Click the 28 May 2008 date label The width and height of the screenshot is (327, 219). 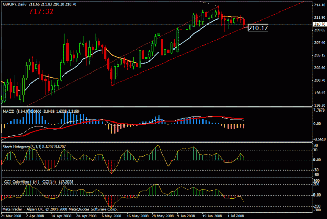[163, 216]
